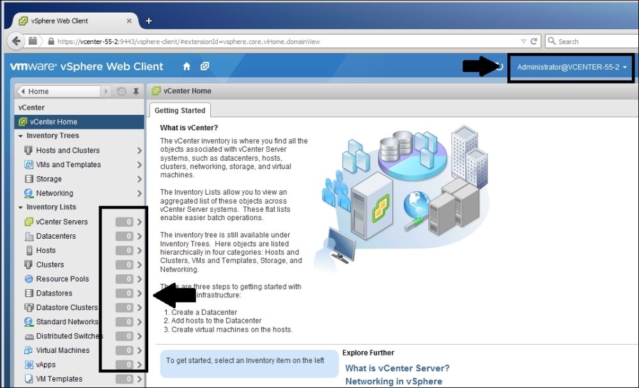This screenshot has width=639, height=388.
Task: Select the Resource Pools pie icon
Action: (x=29, y=279)
